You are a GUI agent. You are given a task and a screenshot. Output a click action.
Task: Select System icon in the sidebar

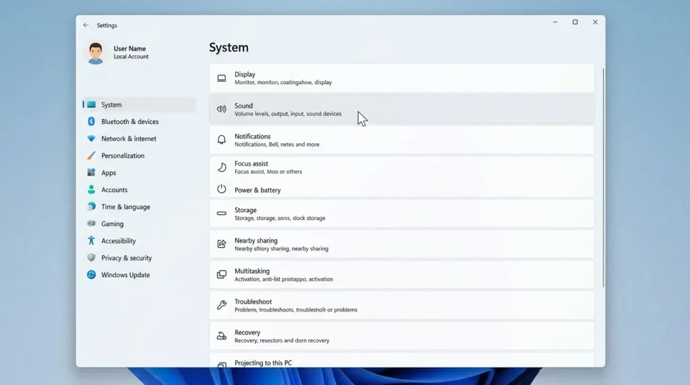[x=91, y=104]
